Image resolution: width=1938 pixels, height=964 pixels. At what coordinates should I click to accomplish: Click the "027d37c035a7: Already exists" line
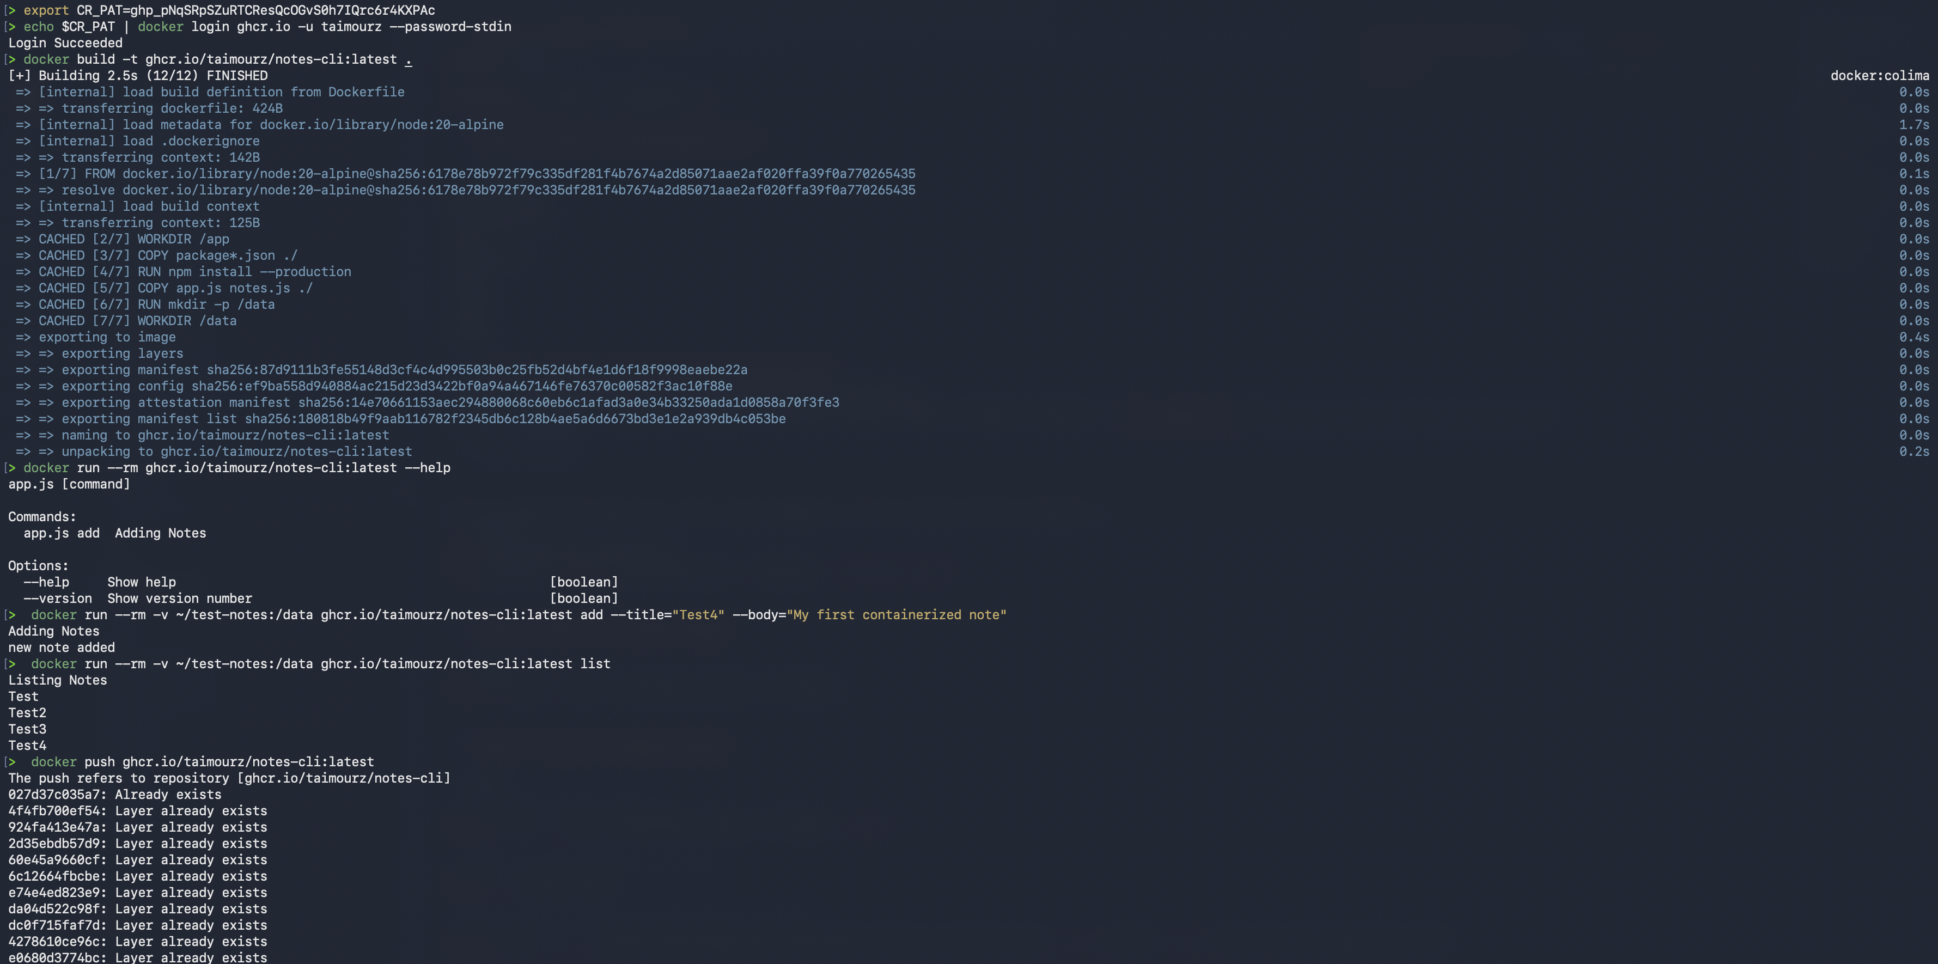click(x=114, y=795)
